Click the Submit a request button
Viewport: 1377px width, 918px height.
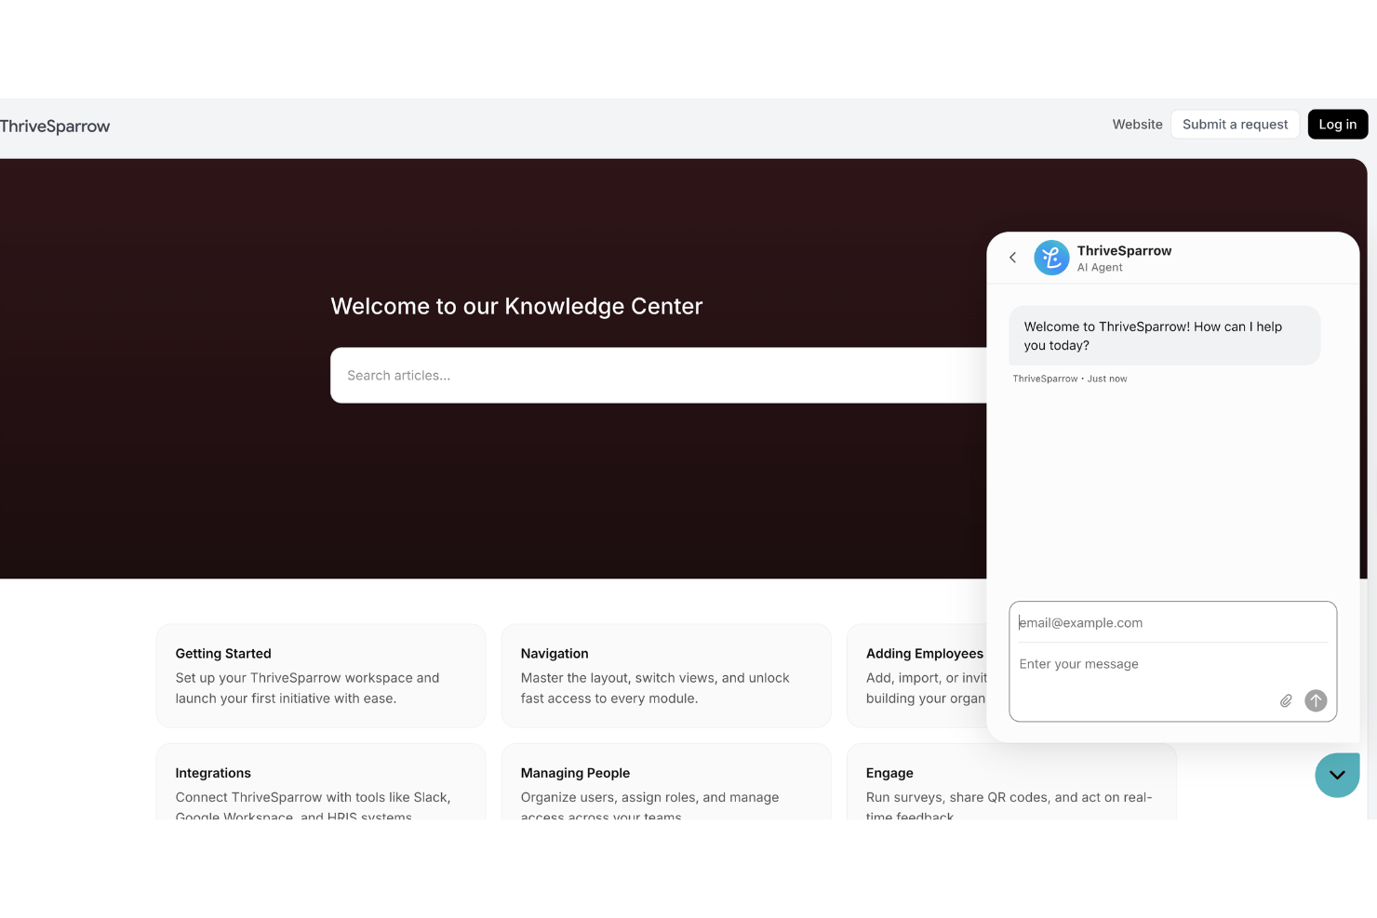click(1235, 125)
